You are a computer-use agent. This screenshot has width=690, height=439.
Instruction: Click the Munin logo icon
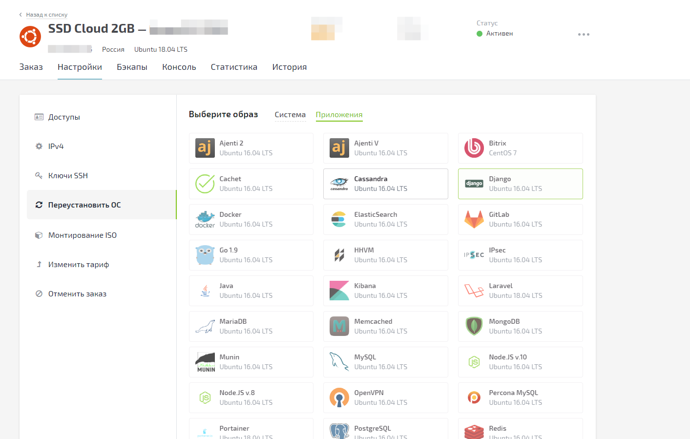205,362
